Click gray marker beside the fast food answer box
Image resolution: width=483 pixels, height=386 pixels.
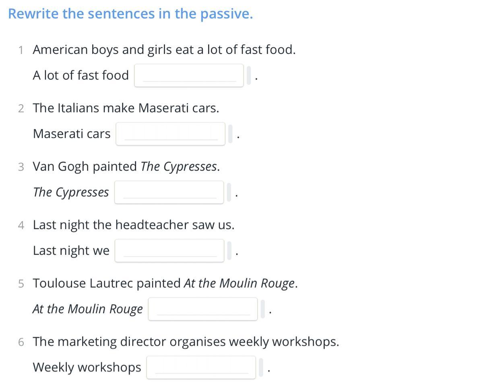(x=249, y=75)
